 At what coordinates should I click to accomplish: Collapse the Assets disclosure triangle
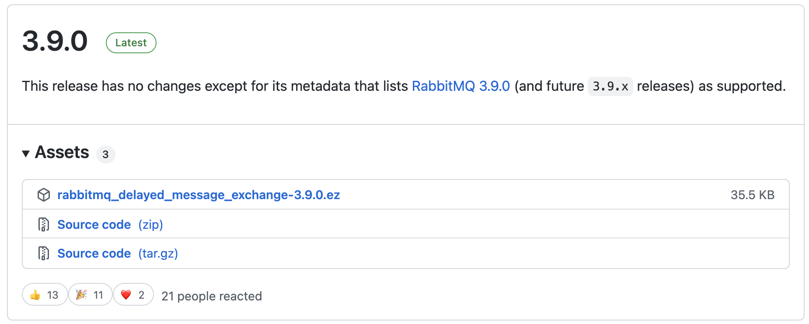coord(26,153)
